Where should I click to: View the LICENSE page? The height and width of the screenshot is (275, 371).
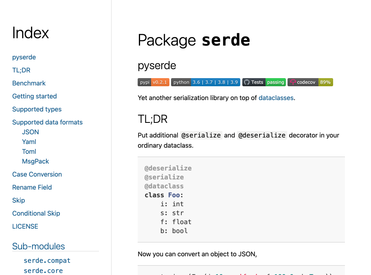pos(25,226)
